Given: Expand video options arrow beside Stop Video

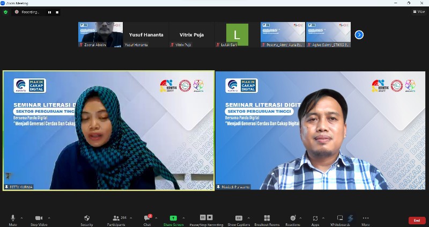Looking at the screenshot, I should tap(49, 218).
